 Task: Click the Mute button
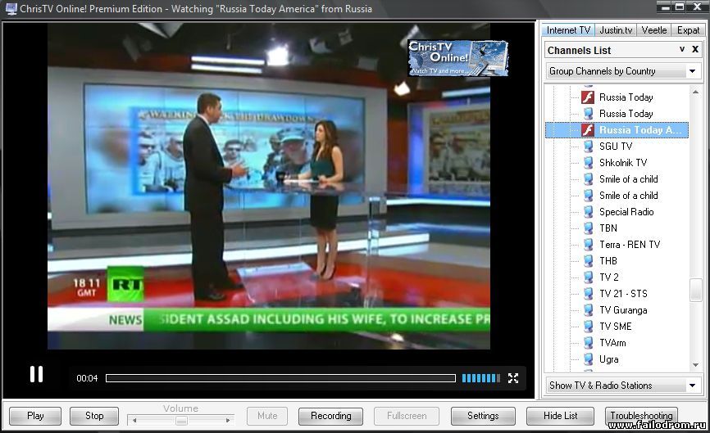[267, 416]
